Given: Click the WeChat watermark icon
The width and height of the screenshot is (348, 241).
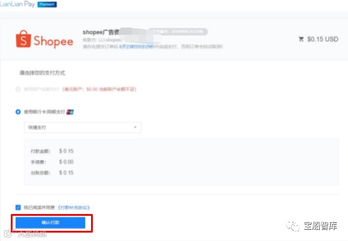Looking at the screenshot, I should [293, 226].
